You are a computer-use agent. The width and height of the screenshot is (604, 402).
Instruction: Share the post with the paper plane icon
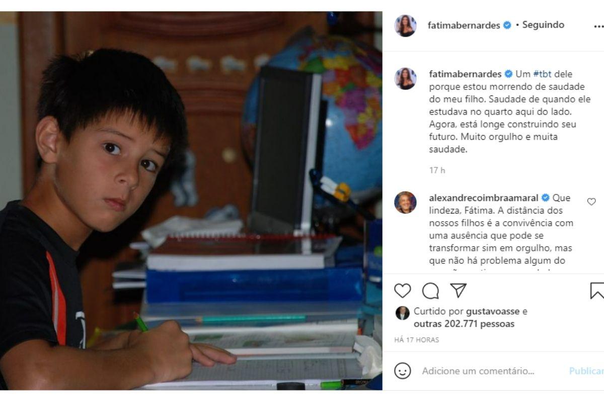click(x=458, y=290)
